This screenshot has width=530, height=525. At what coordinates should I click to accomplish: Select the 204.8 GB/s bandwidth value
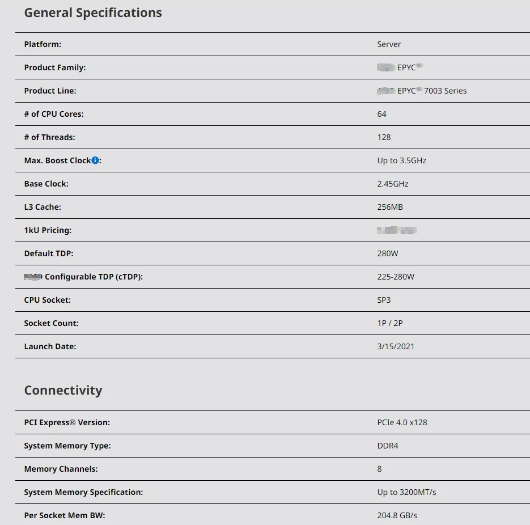click(397, 515)
